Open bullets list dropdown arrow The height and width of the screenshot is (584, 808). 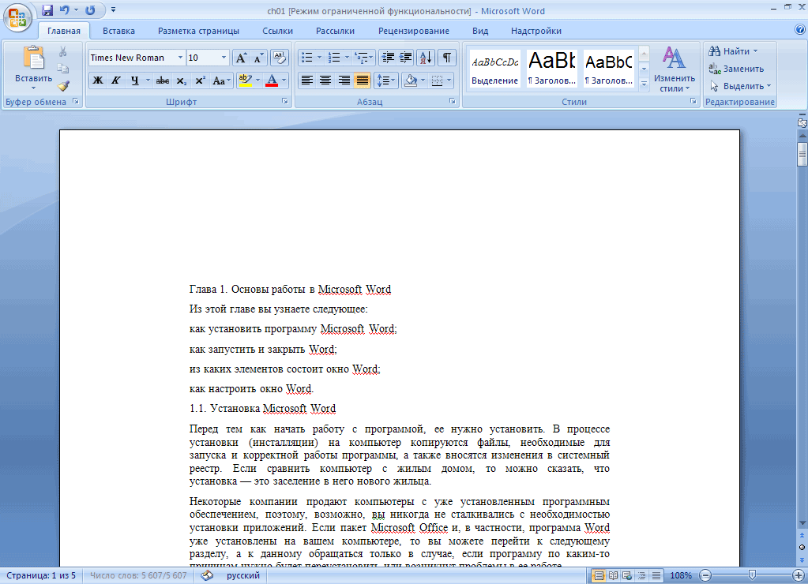(x=320, y=58)
